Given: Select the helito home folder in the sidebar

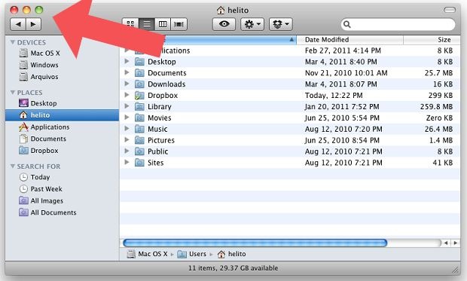Looking at the screenshot, I should tap(62, 115).
